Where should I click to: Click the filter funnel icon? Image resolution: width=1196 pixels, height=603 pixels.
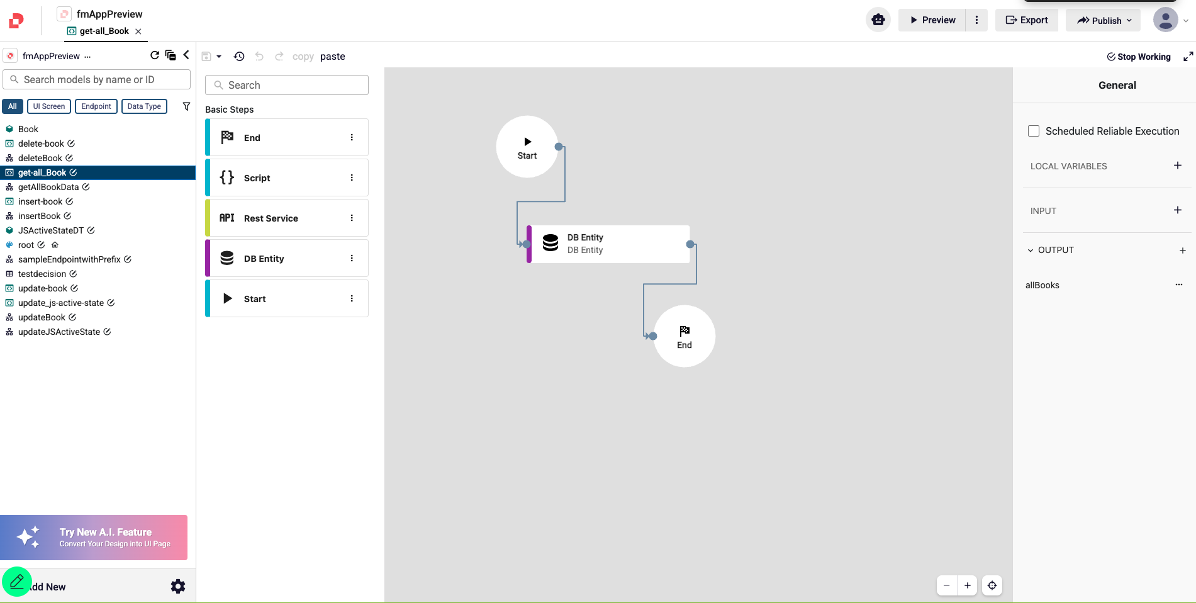coord(186,106)
